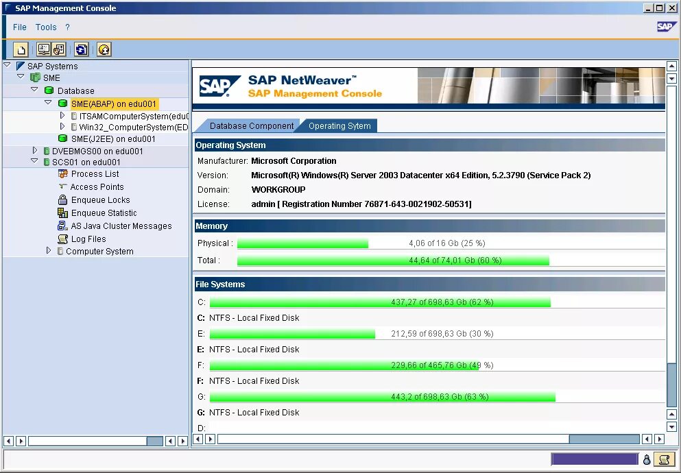Click the AS Java Cluster Messages icon
The image size is (681, 473).
pos(62,226)
